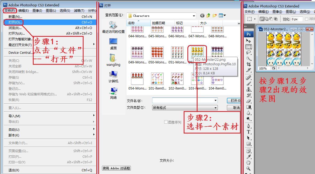Click the 使用 Adobe 对话框 button

click(116, 168)
